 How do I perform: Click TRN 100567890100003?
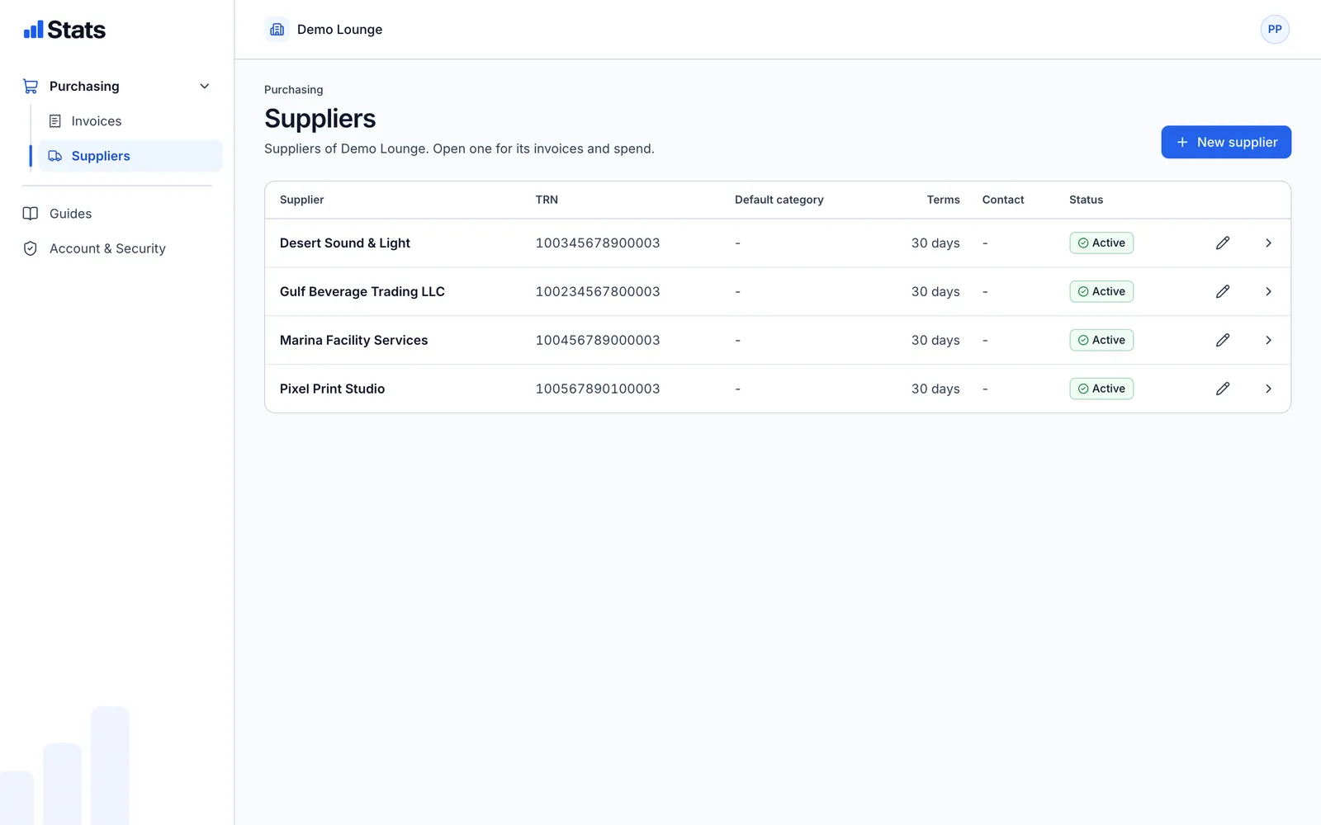[598, 389]
